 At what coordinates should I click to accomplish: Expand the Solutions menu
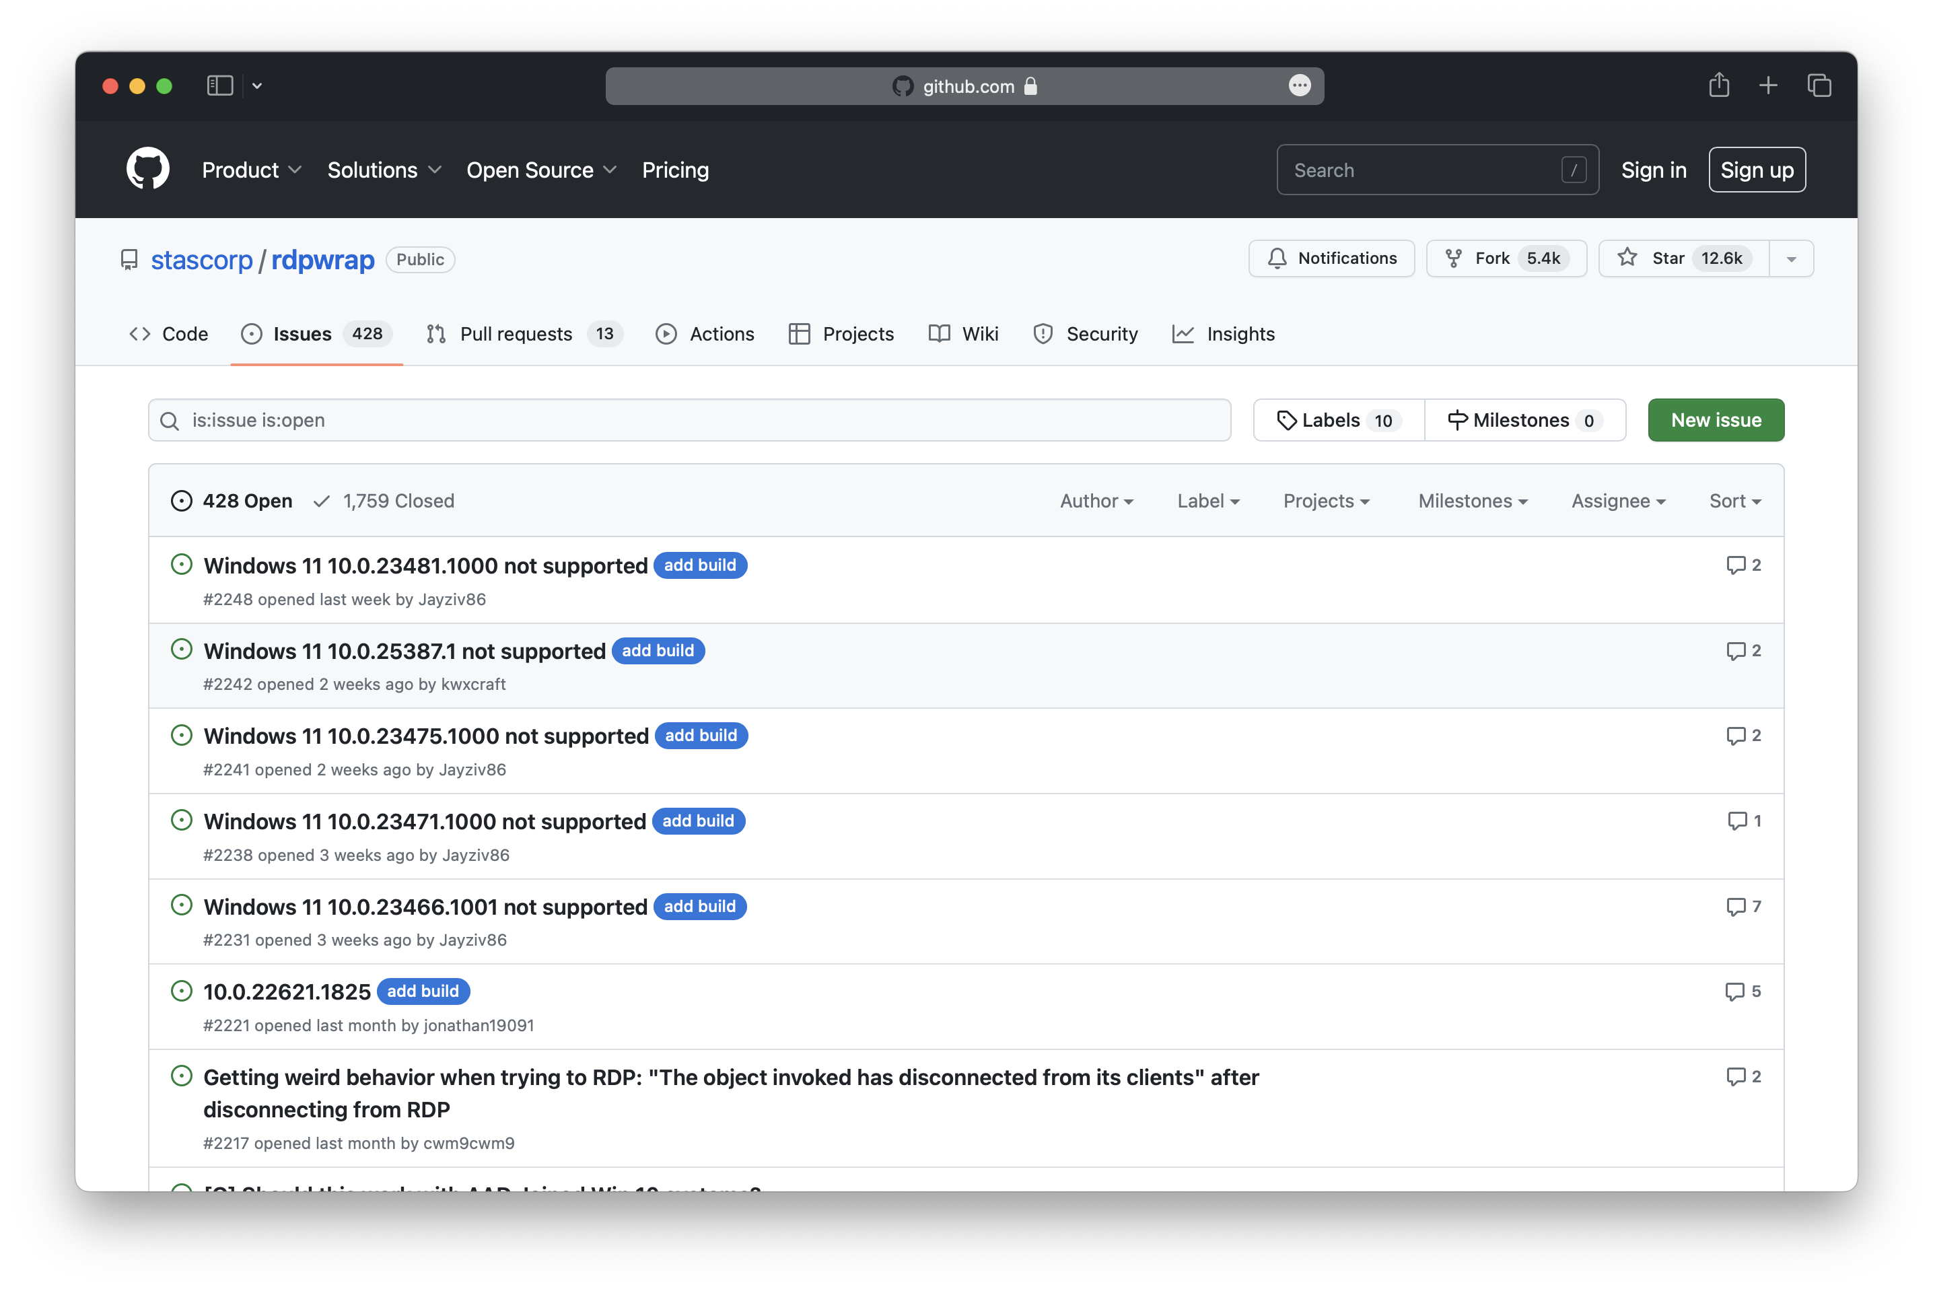click(x=384, y=170)
